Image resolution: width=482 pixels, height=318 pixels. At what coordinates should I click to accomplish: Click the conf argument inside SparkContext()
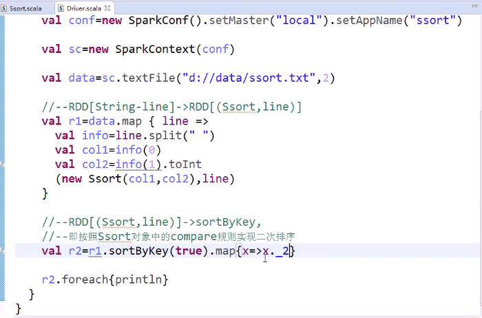(x=215, y=49)
